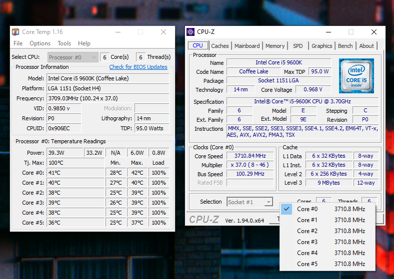Click the Core Speed value 3710.84 MHz
The image size is (394, 279).
250,156
